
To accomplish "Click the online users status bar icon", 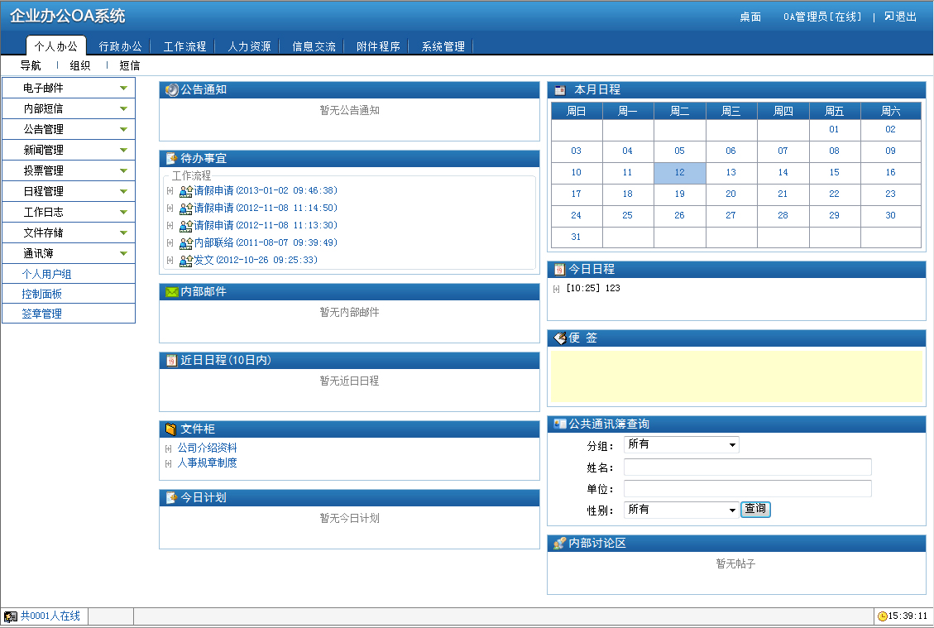I will pyautogui.click(x=11, y=616).
